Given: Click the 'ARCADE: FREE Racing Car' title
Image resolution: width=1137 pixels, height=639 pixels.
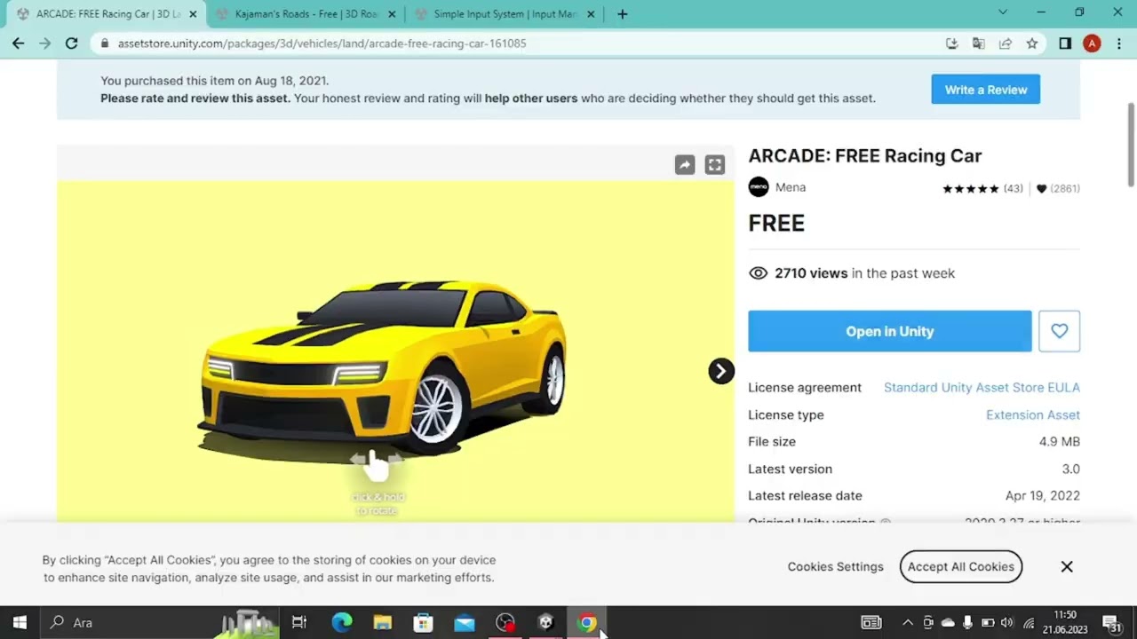Looking at the screenshot, I should point(865,156).
